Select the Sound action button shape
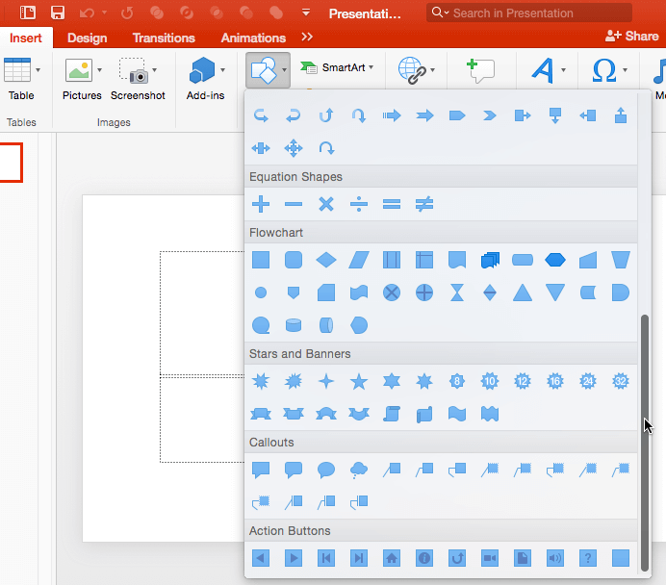This screenshot has width=666, height=585. coord(555,558)
